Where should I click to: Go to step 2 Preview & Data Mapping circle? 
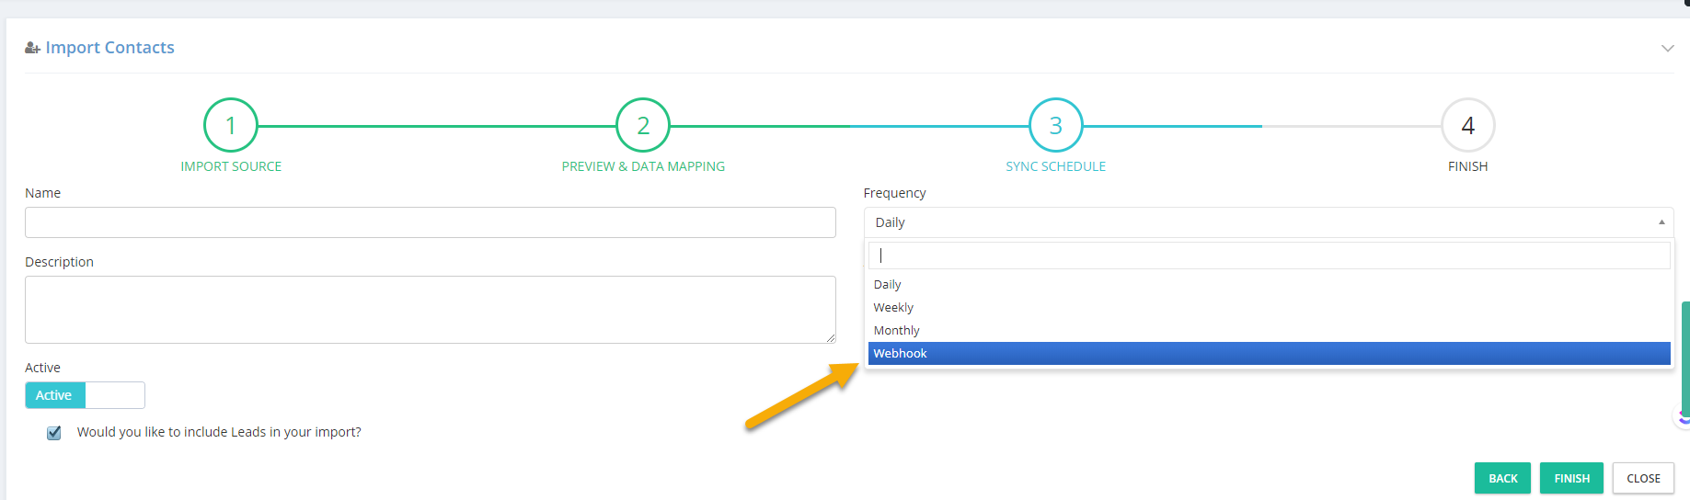[643, 125]
